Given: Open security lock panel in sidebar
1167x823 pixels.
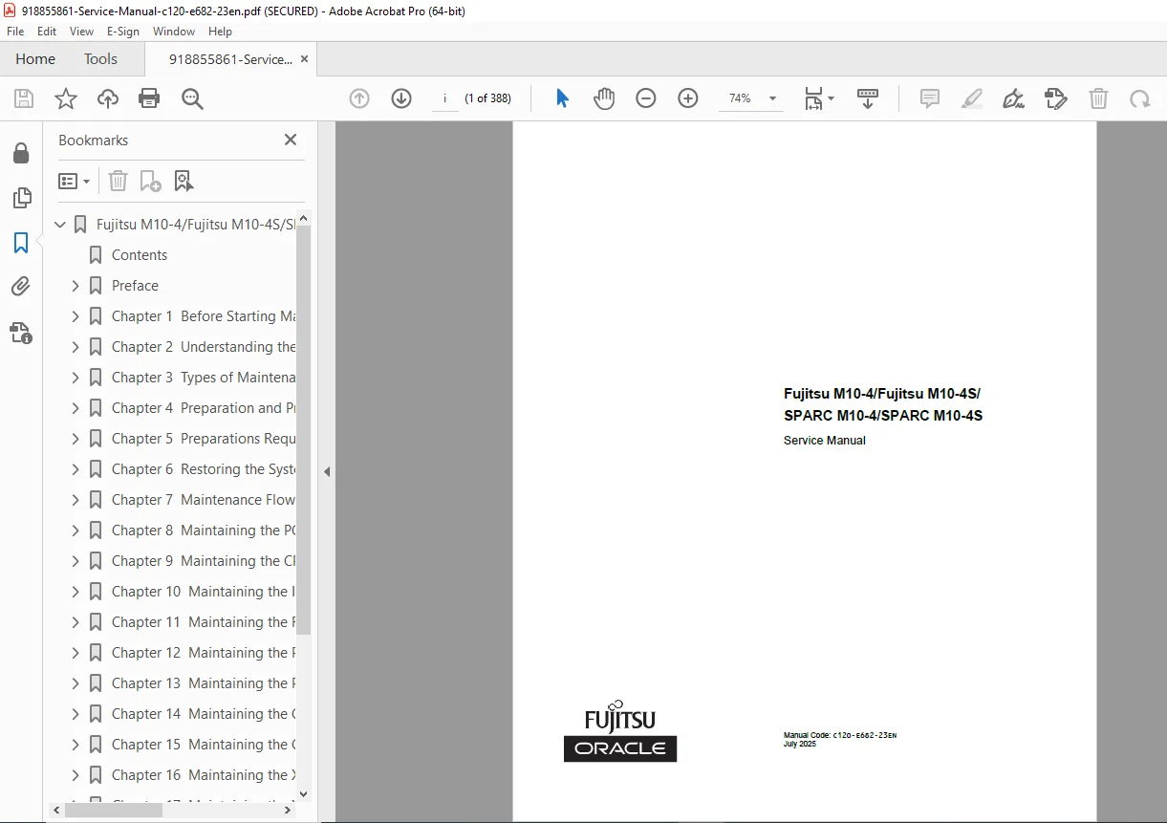Looking at the screenshot, I should tap(21, 153).
